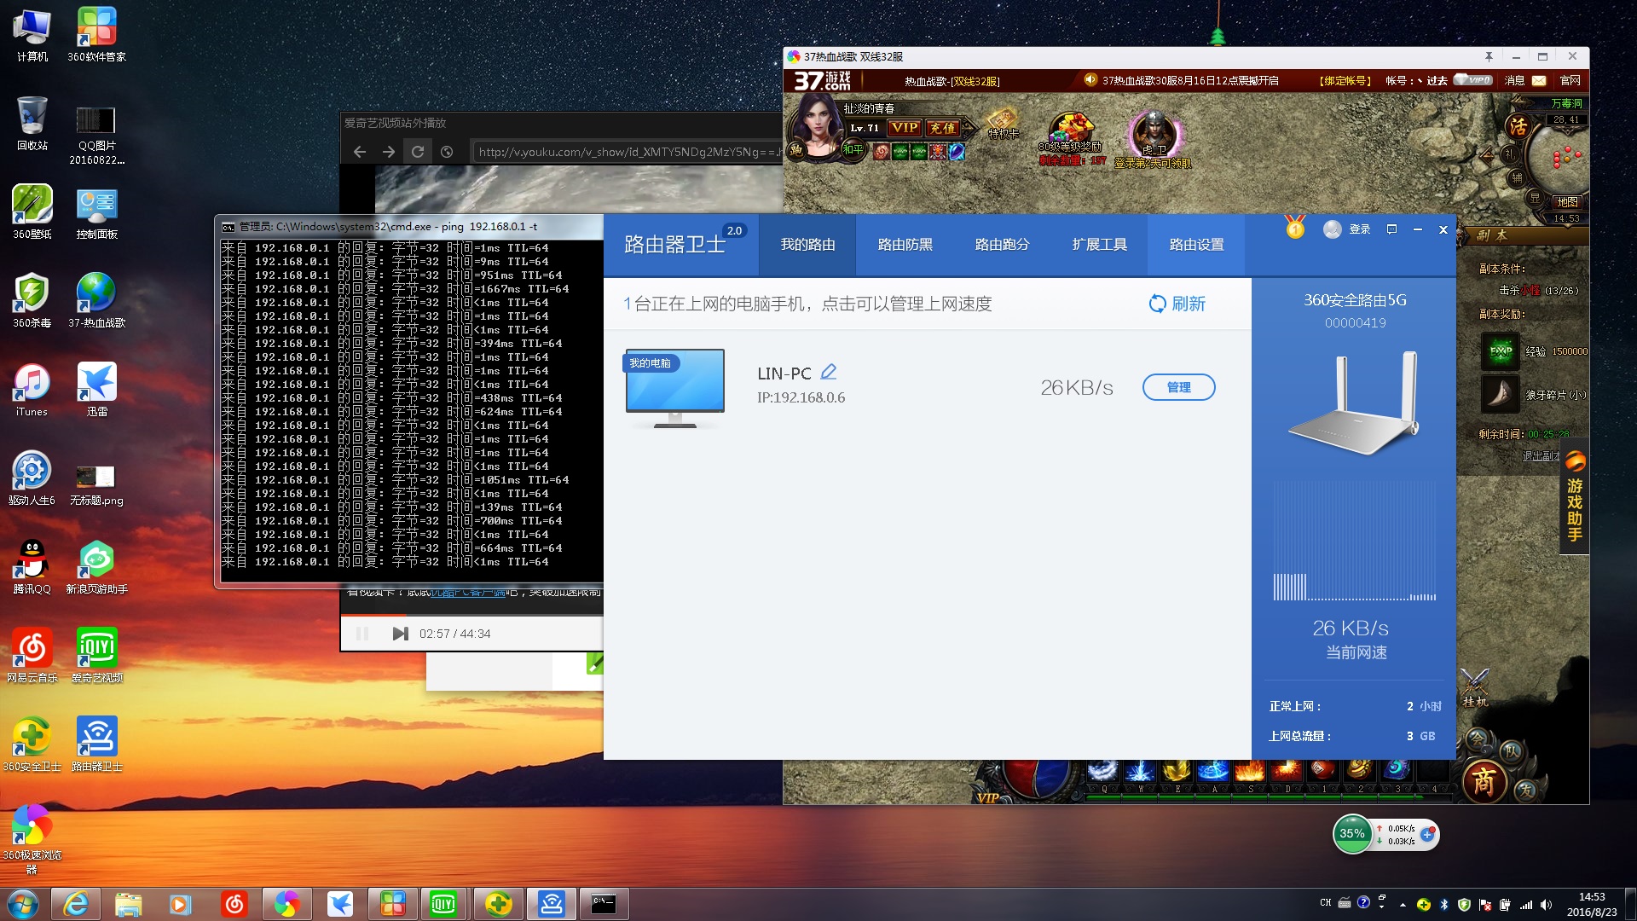1637x921 pixels.
Task: Click 绑定帐号 link in game header
Action: [x=1345, y=81]
